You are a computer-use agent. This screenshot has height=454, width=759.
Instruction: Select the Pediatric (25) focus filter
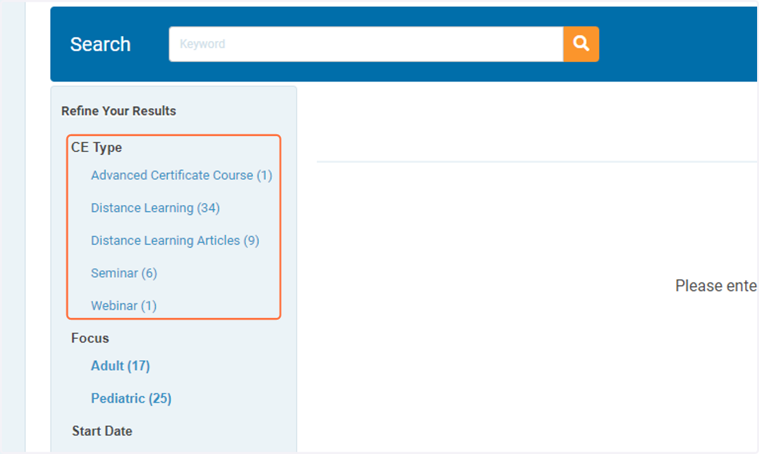132,398
